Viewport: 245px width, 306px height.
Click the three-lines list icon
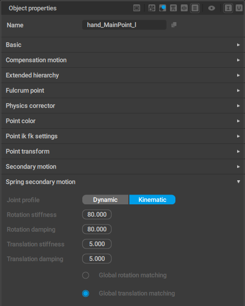195,8
